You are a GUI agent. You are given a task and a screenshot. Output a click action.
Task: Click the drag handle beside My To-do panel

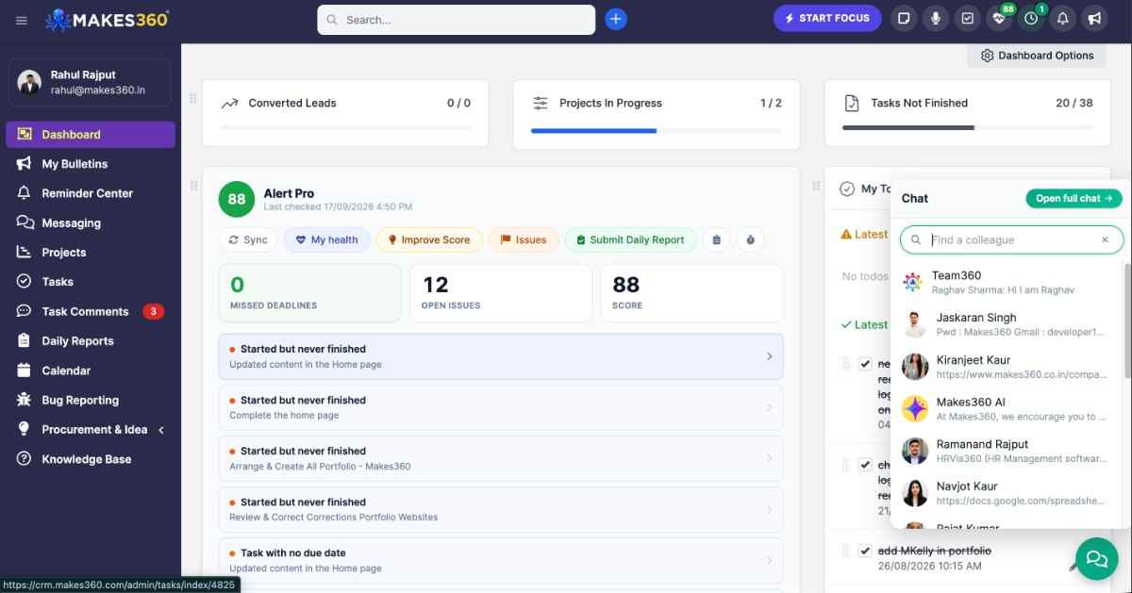(x=816, y=186)
